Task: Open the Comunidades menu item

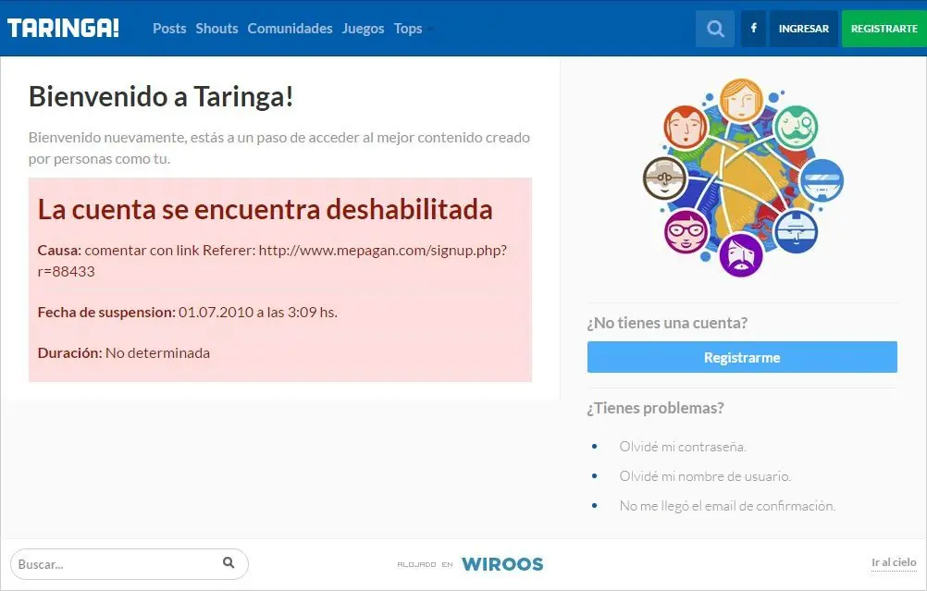Action: 290,29
